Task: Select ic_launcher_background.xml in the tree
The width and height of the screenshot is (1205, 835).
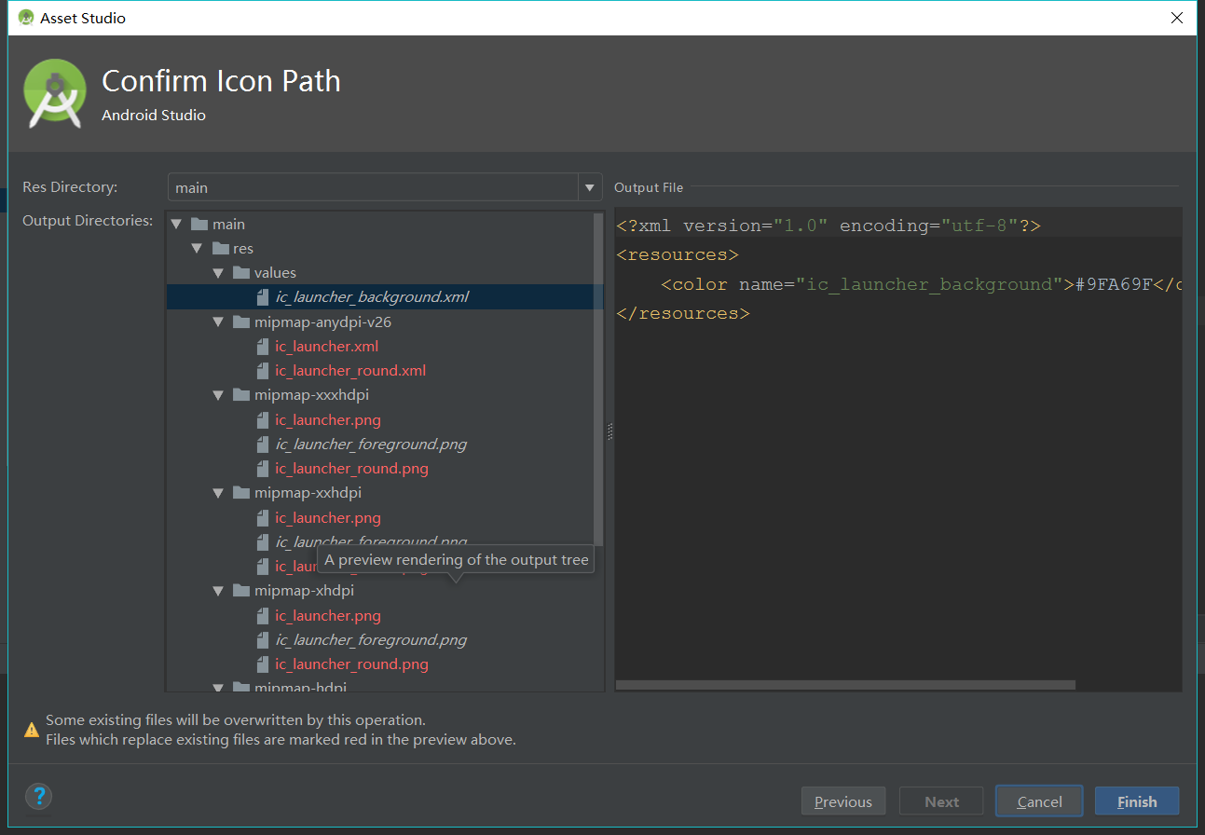Action: [x=372, y=297]
